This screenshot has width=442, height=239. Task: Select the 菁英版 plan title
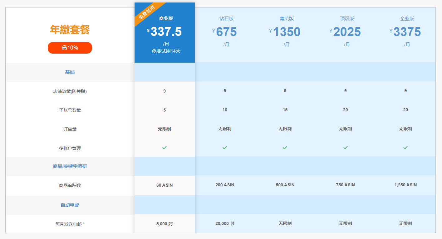tap(287, 19)
